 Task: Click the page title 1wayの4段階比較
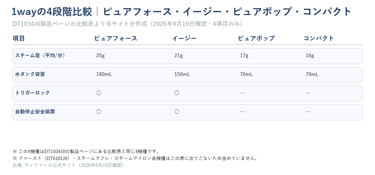point(52,12)
